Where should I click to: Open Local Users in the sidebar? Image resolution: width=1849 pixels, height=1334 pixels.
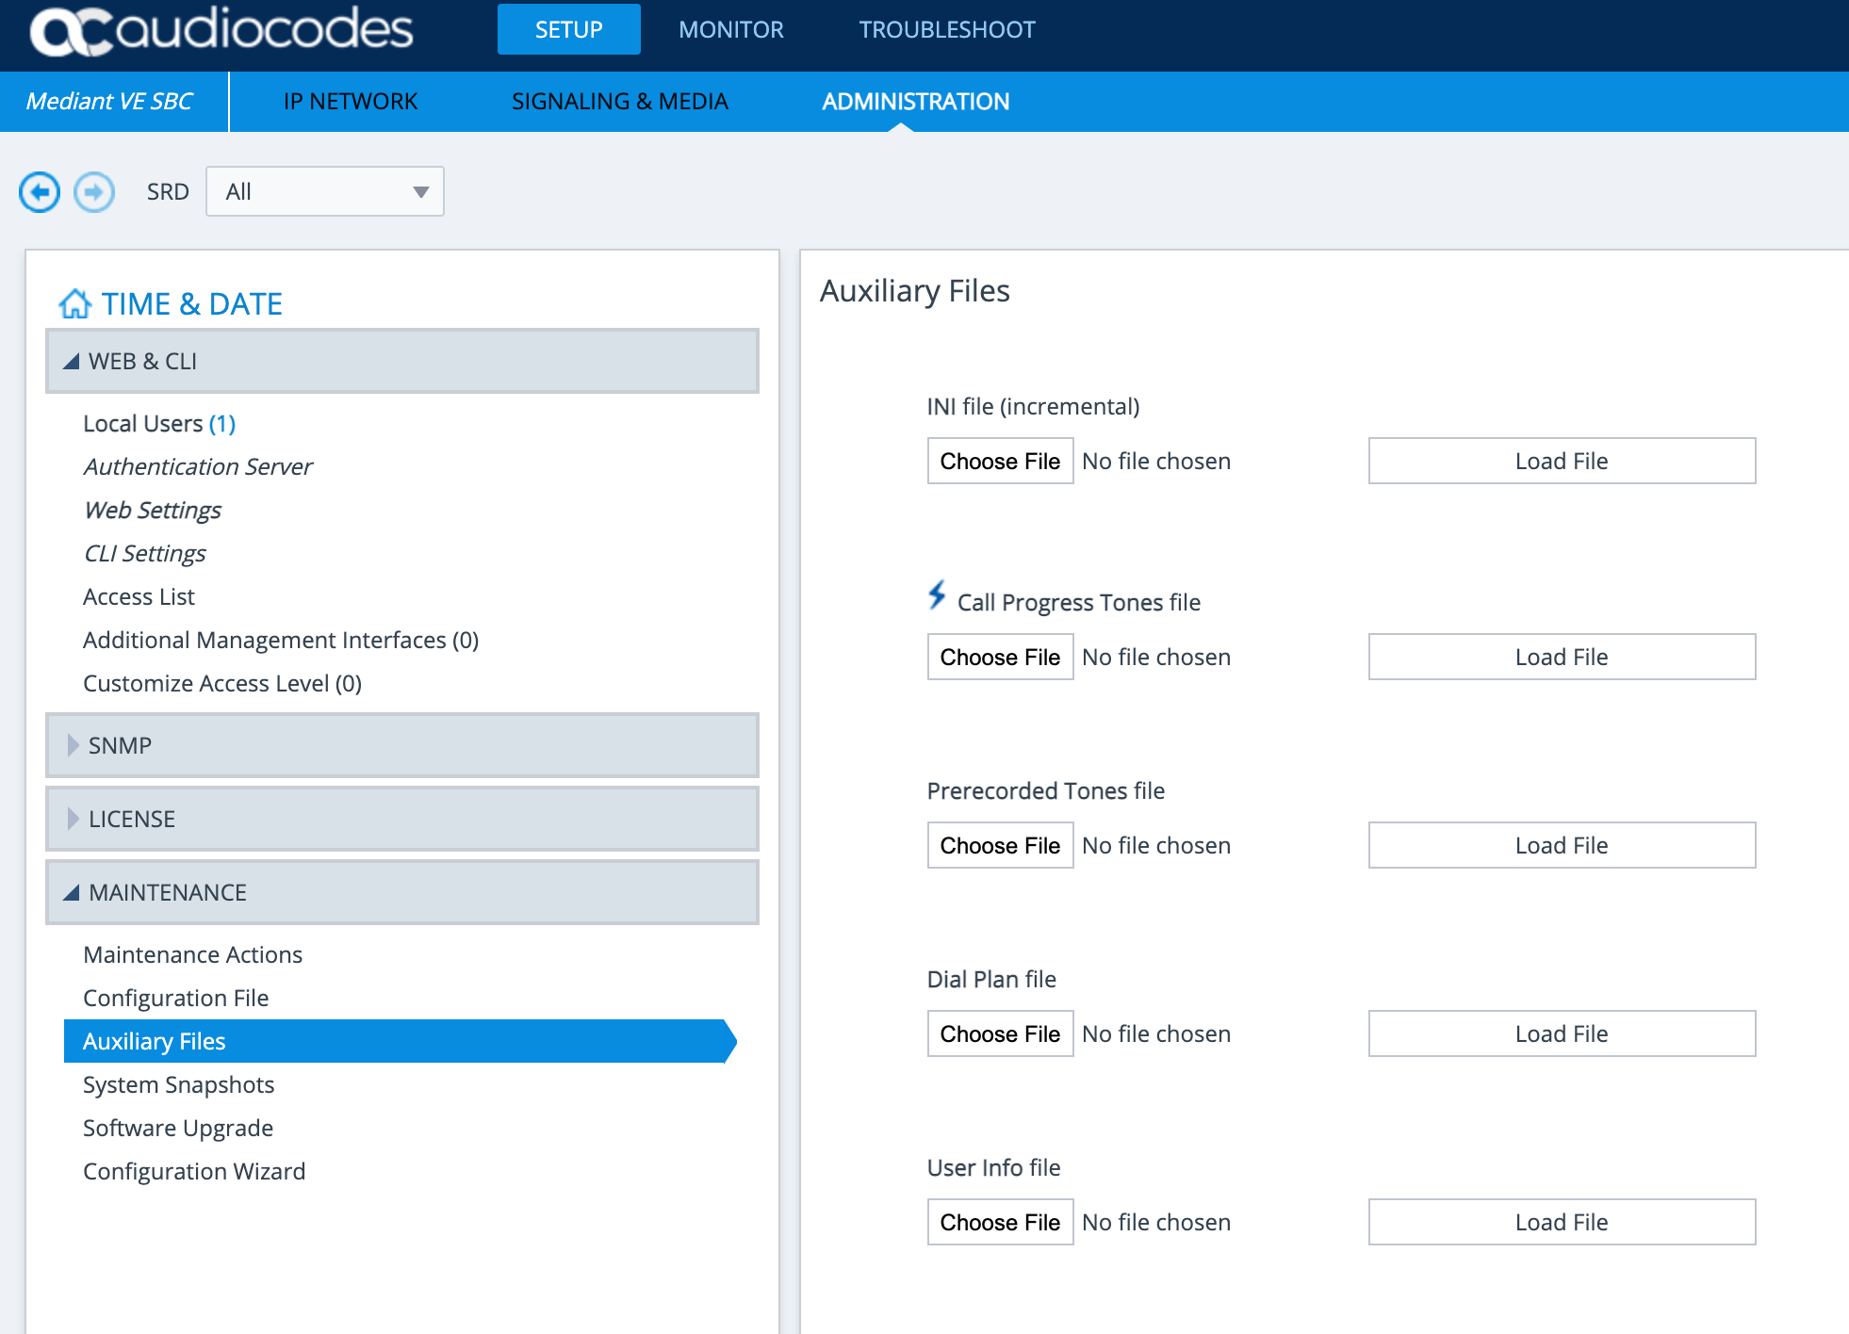coord(159,424)
